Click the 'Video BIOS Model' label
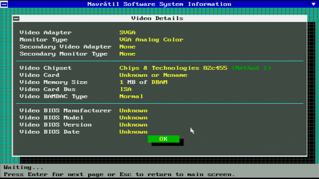 point(51,118)
